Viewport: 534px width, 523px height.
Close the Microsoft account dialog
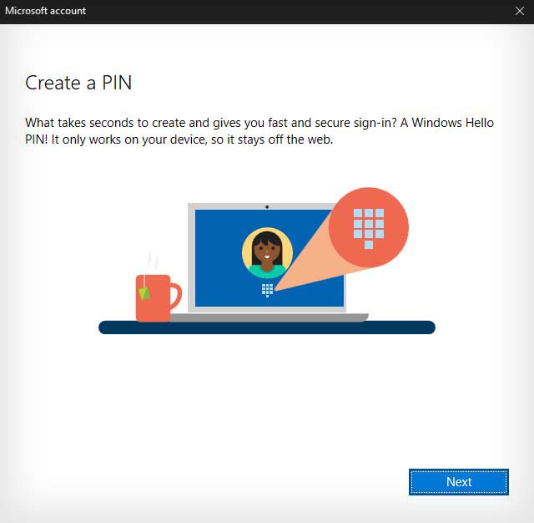click(520, 11)
